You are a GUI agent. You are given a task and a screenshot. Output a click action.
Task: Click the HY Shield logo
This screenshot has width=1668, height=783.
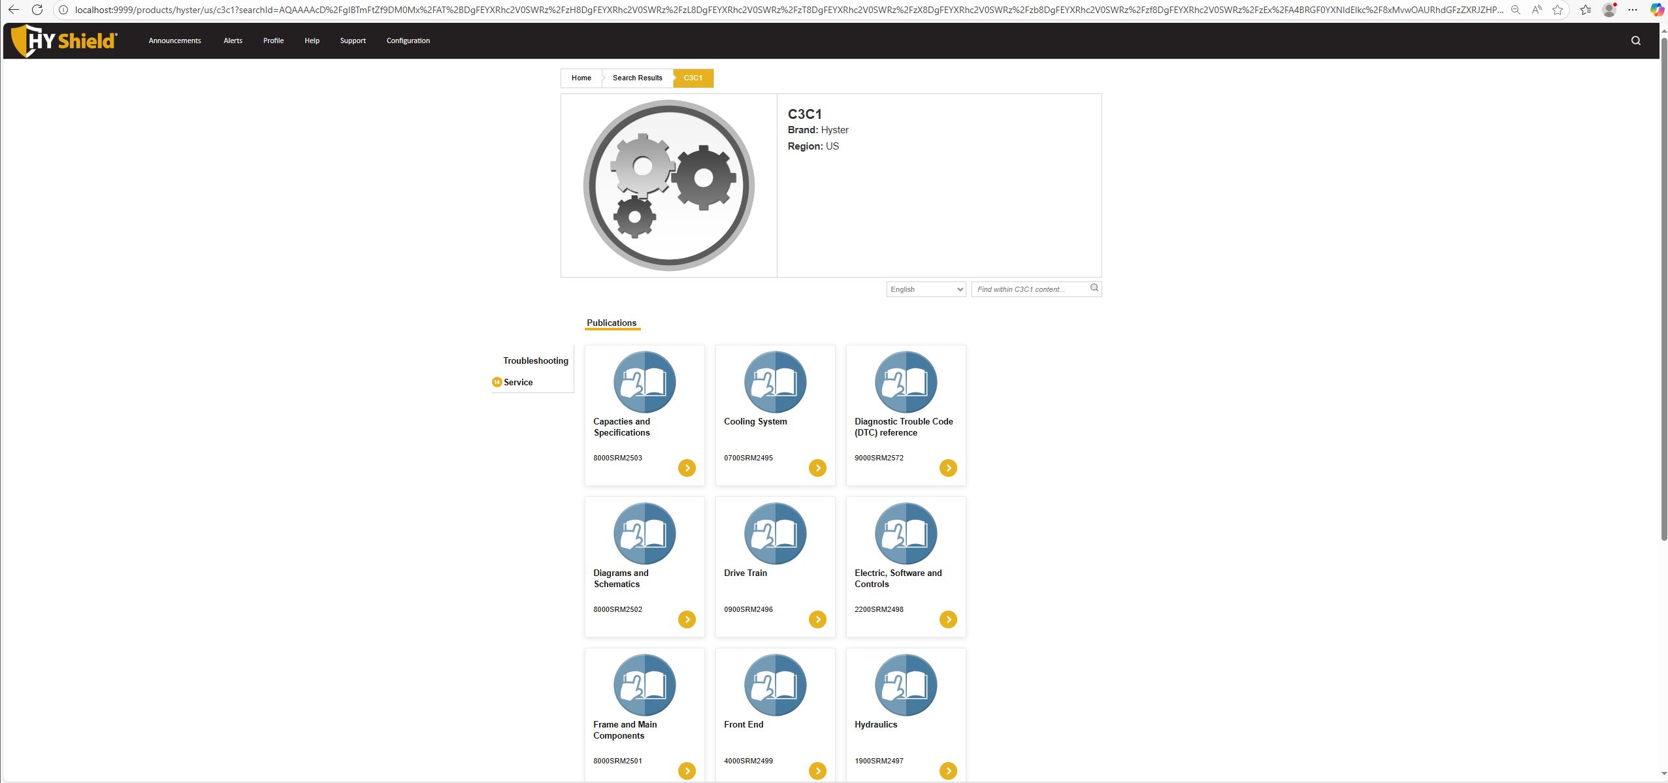pos(64,40)
